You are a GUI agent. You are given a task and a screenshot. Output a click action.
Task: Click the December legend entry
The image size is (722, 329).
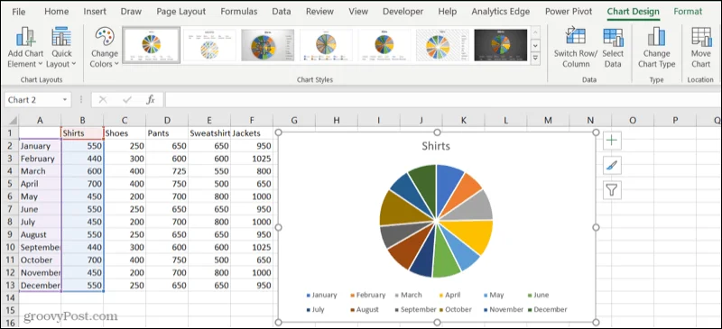point(548,310)
